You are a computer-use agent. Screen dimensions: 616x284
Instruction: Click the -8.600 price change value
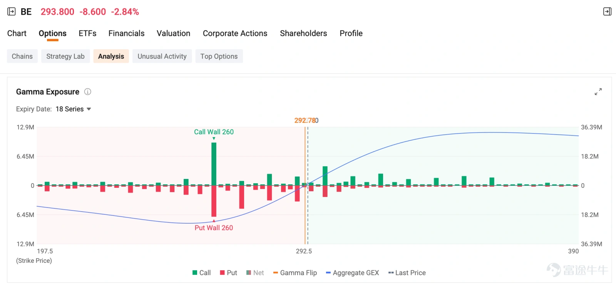point(93,12)
